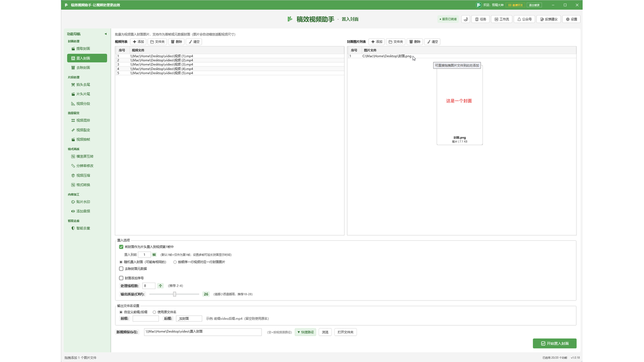Choose the 自定义前缀/后缀 radio option

click(121, 312)
